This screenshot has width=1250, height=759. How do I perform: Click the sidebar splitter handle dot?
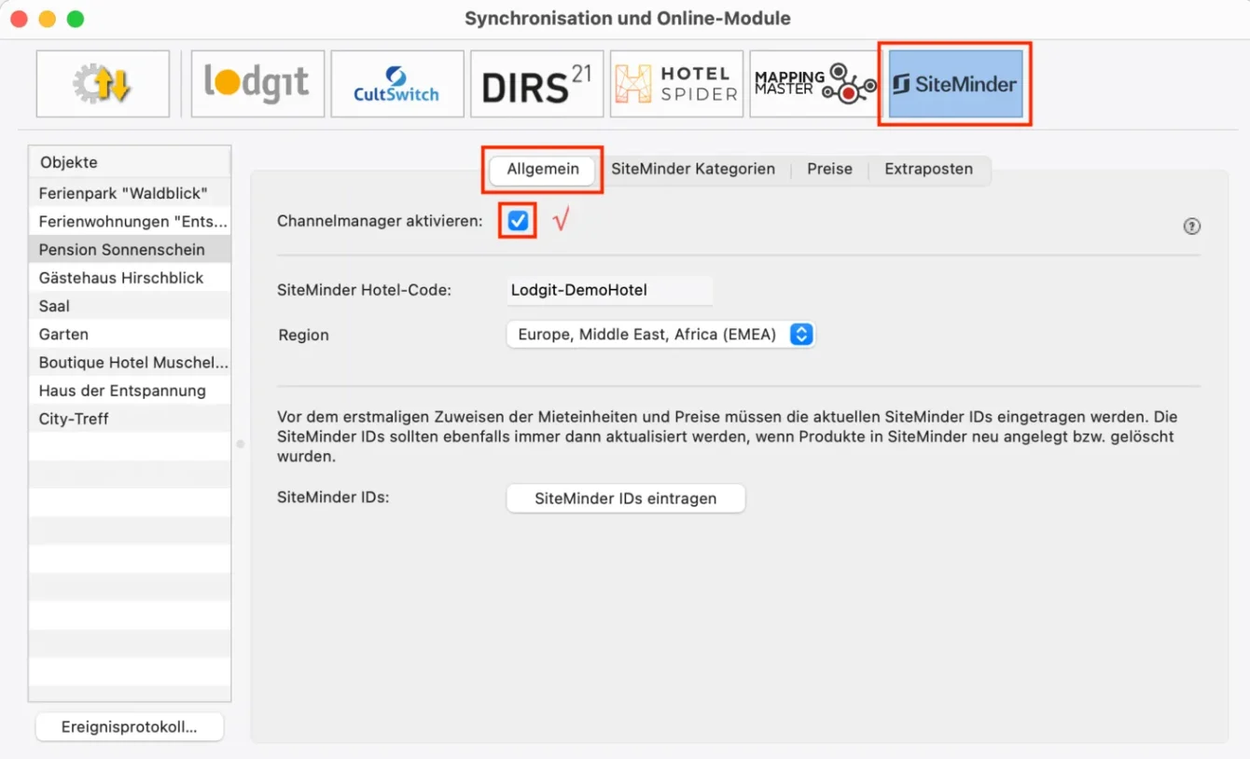click(x=240, y=445)
